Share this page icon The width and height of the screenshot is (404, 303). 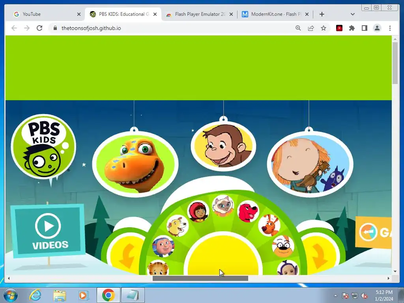click(x=311, y=28)
